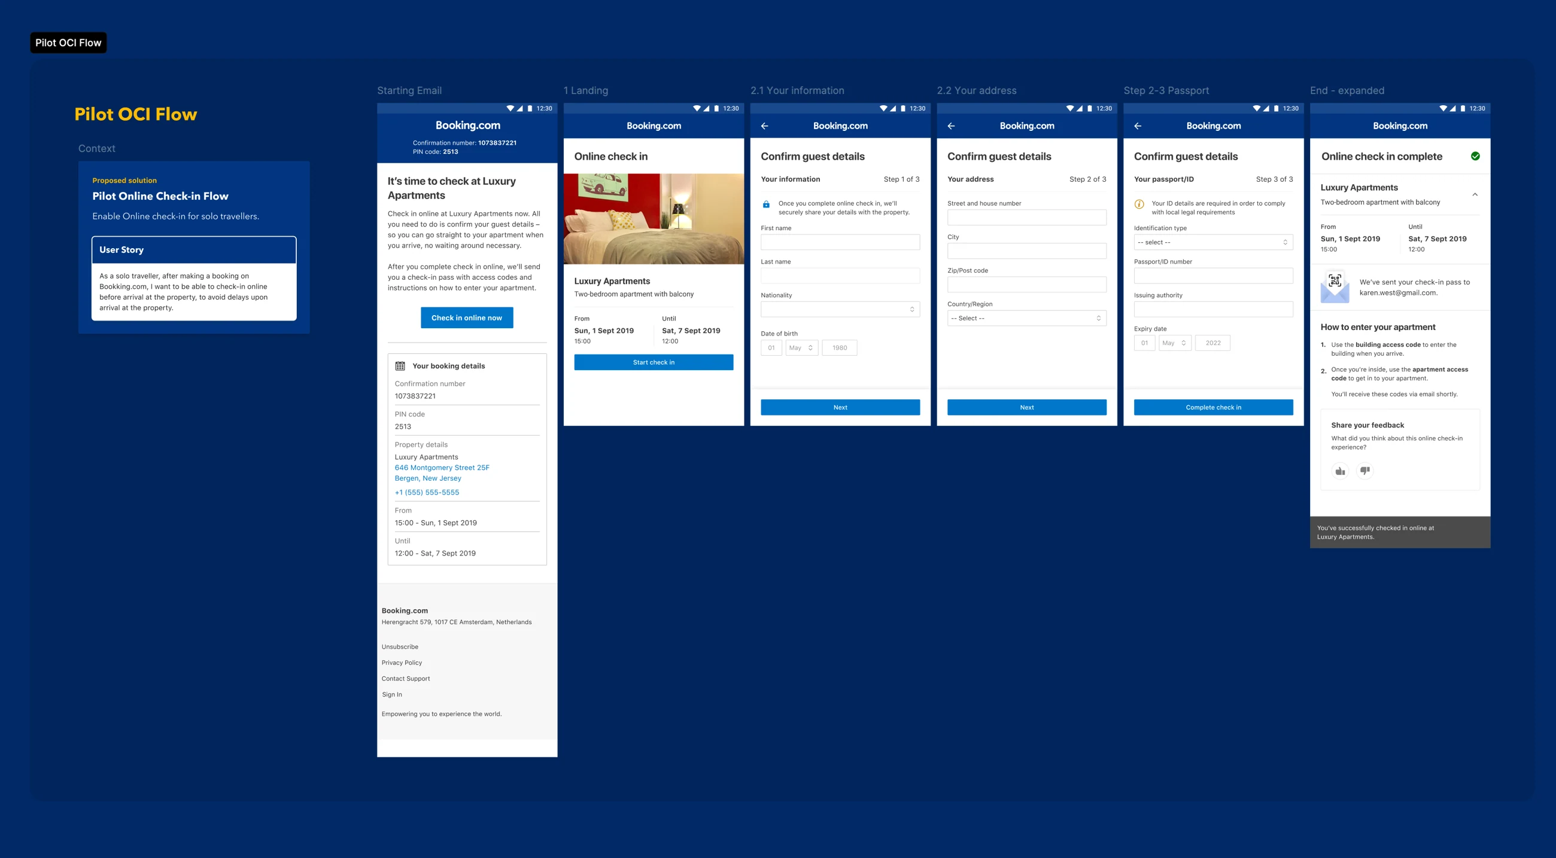The image size is (1556, 858).
Task: Click the Check in online now button
Action: point(466,318)
